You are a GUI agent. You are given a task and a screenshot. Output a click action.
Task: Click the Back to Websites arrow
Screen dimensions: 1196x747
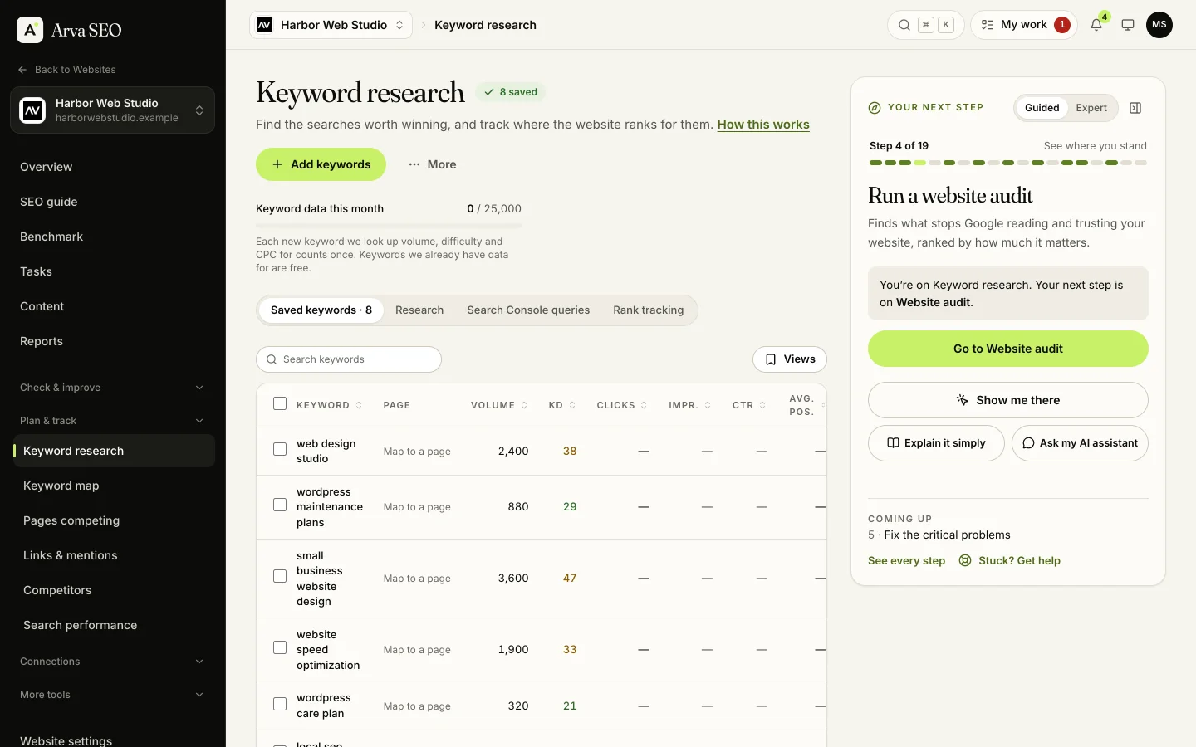22,70
